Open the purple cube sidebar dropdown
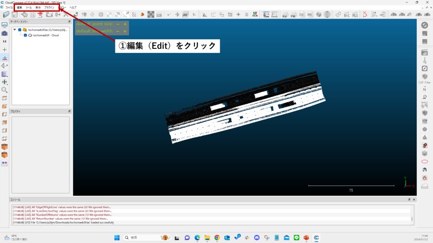 pyautogui.click(x=4, y=74)
